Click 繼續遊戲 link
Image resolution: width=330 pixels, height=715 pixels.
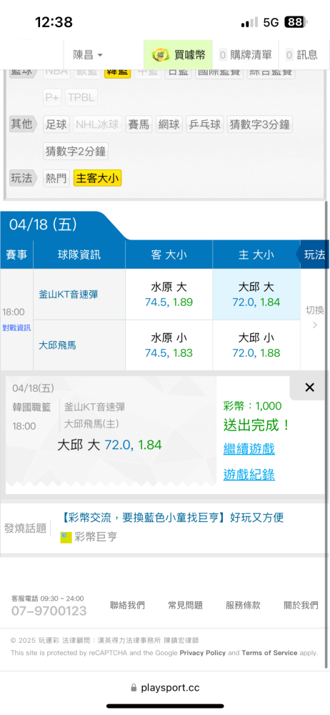click(249, 449)
